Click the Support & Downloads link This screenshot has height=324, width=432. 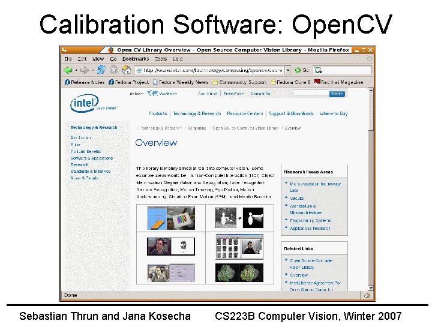[291, 113]
